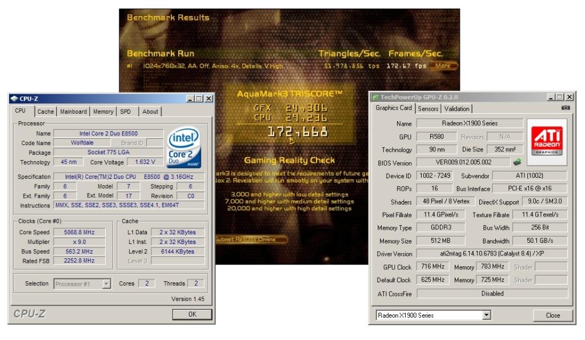This screenshot has width=585, height=340.
Task: Switch to the Mainboard tab in CPU-Z
Action: [x=73, y=111]
